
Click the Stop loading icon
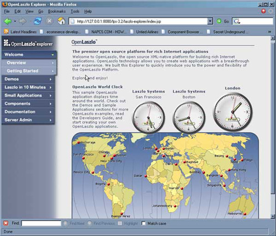[49, 21]
